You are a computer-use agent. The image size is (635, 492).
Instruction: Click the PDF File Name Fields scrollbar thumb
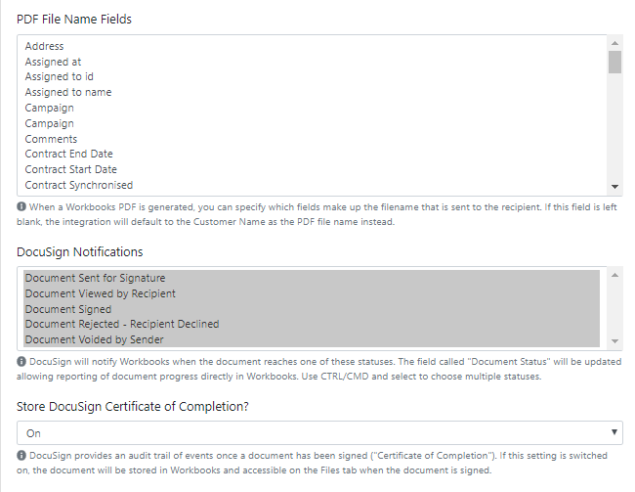point(614,62)
